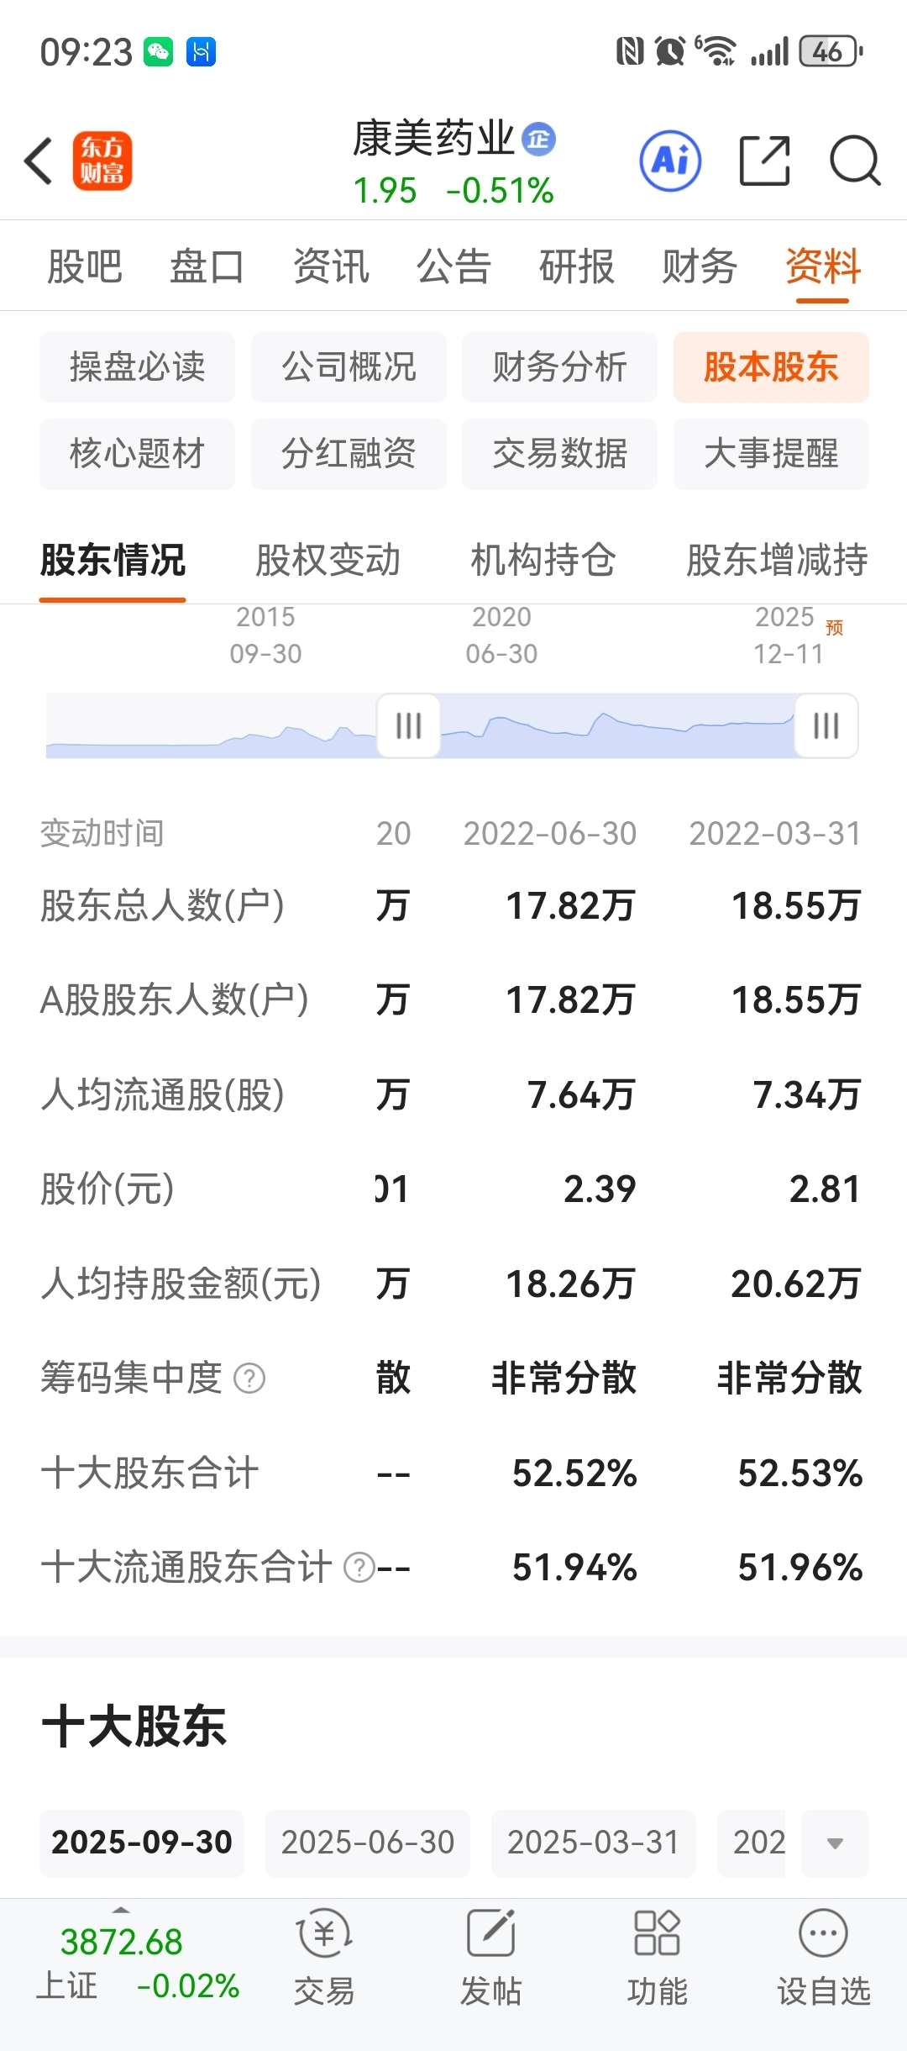This screenshot has height=2051, width=907.
Task: Tap the timeline range slider's start handle
Action: click(x=408, y=725)
